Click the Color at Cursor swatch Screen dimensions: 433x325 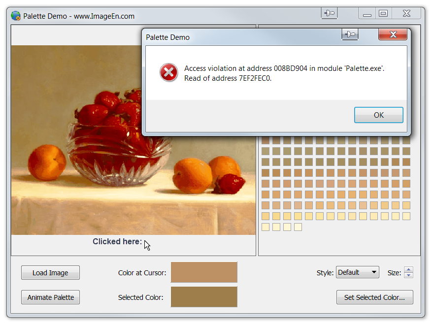(204, 272)
